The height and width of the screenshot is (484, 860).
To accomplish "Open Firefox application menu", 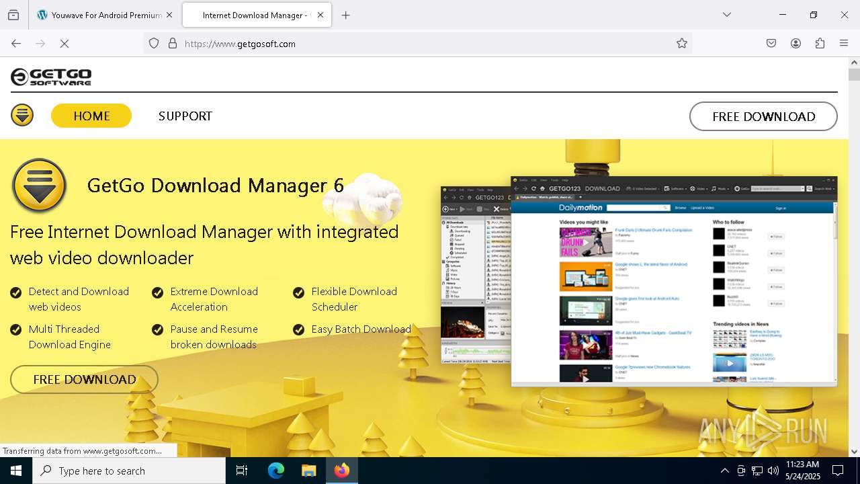I will (844, 43).
